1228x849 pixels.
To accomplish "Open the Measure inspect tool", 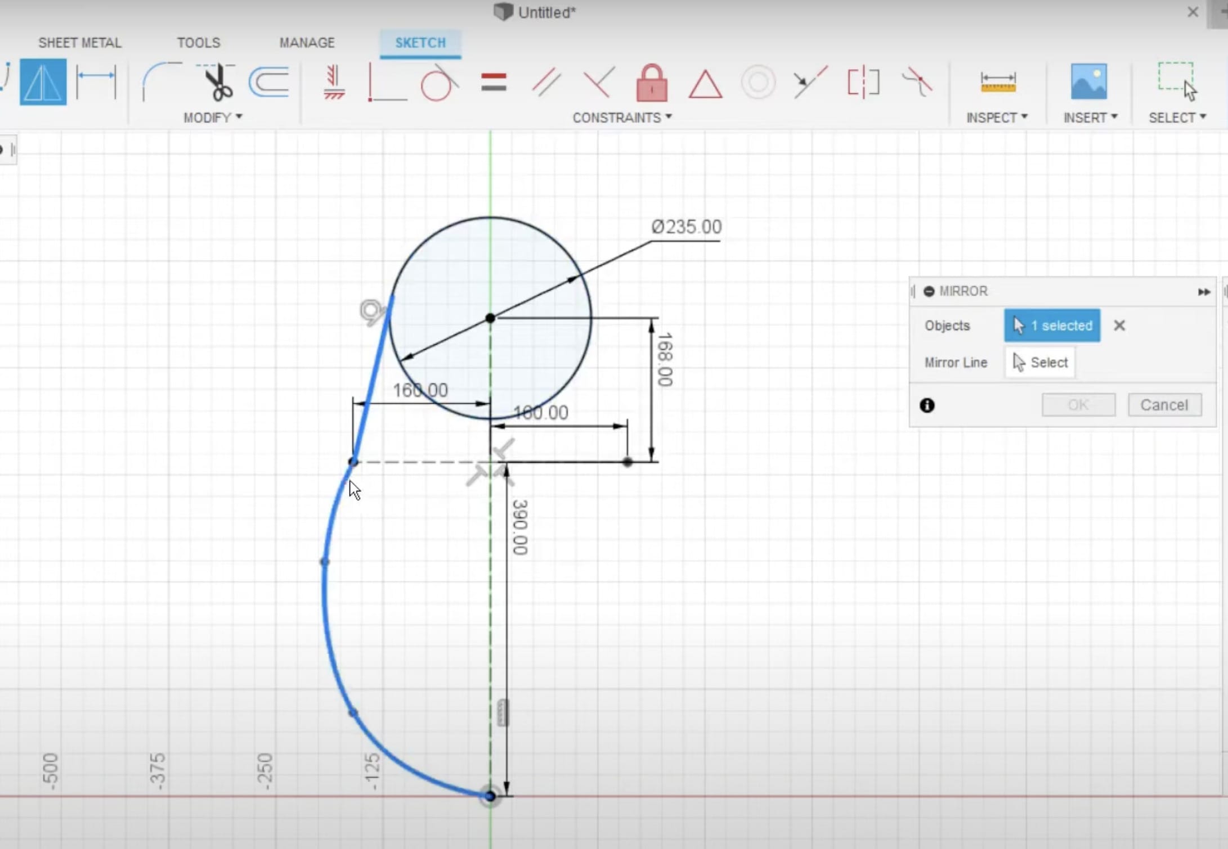I will click(x=998, y=82).
